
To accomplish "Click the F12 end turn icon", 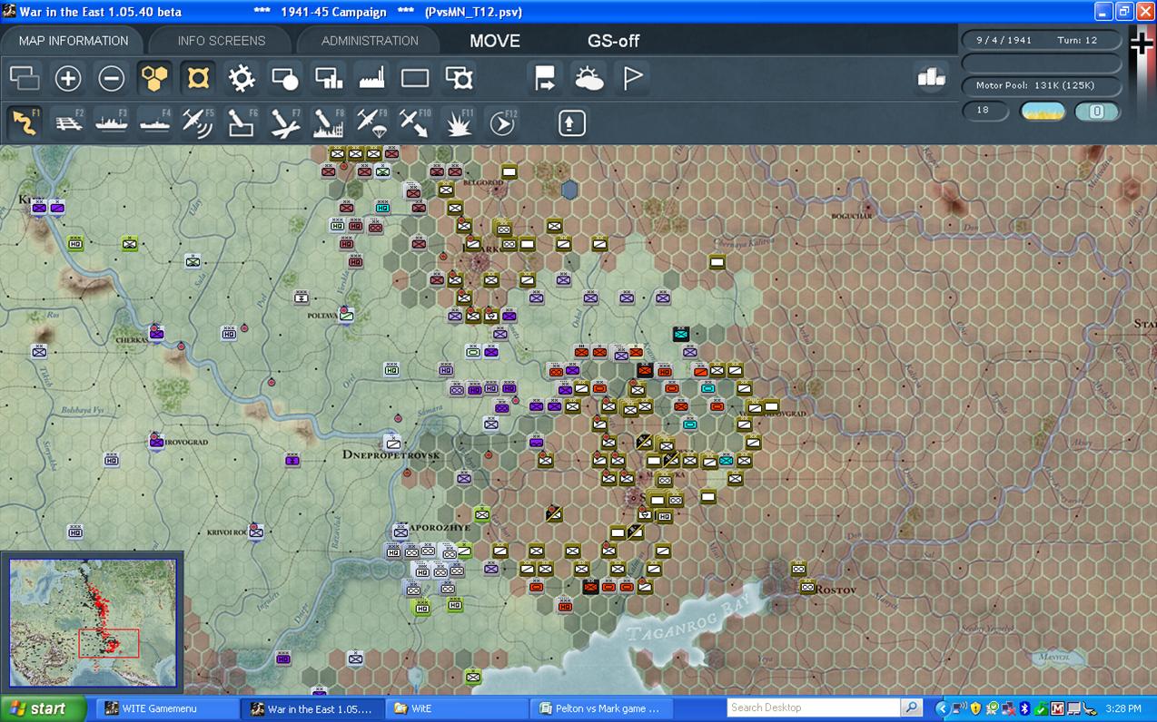I will pos(501,122).
